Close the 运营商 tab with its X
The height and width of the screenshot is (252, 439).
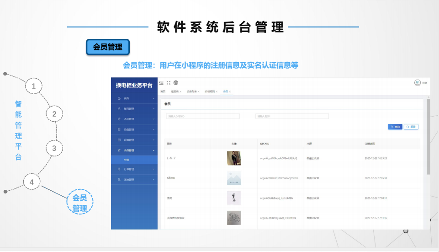click(x=180, y=92)
